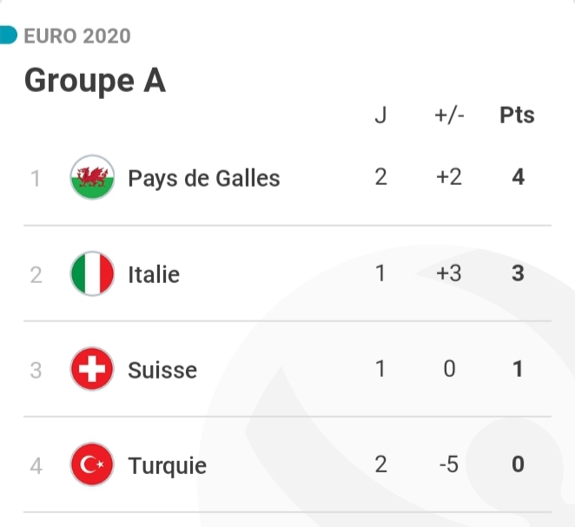Click the Wales dragon flag icon
Viewport: 575px width, 527px height.
pos(92,178)
